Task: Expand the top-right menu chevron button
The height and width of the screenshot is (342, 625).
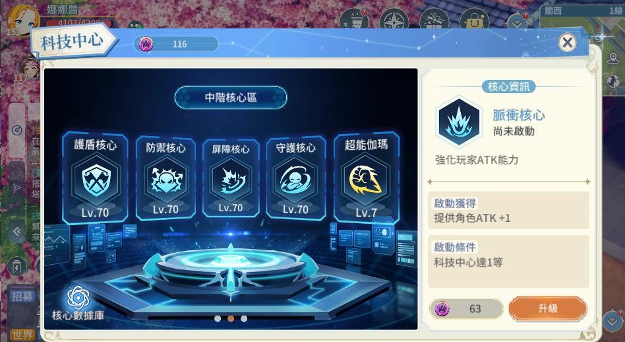Action: click(x=517, y=23)
